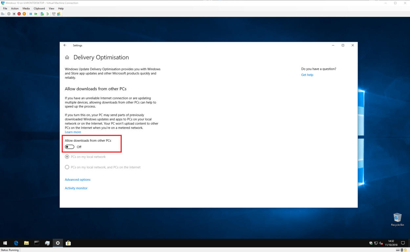Turn off the VM with the black stop icon
The image size is (410, 252).
click(14, 14)
